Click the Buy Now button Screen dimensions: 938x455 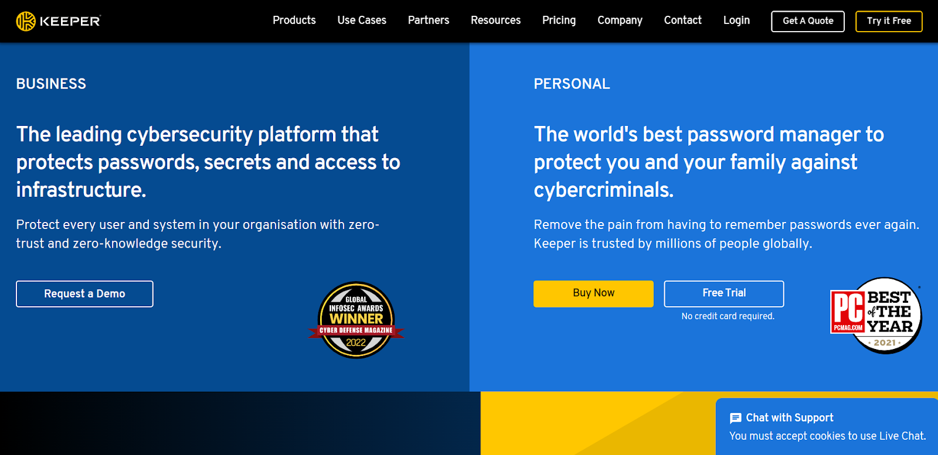pyautogui.click(x=593, y=293)
